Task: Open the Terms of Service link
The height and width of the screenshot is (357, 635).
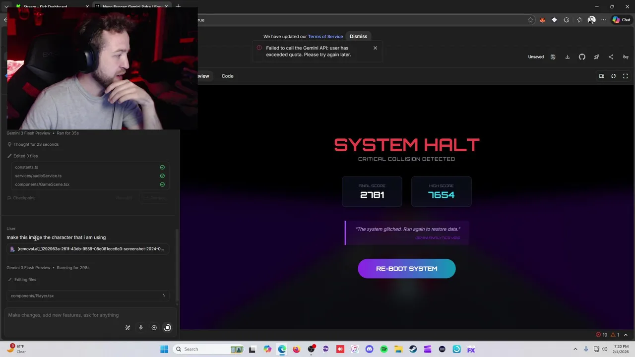Action: click(325, 36)
